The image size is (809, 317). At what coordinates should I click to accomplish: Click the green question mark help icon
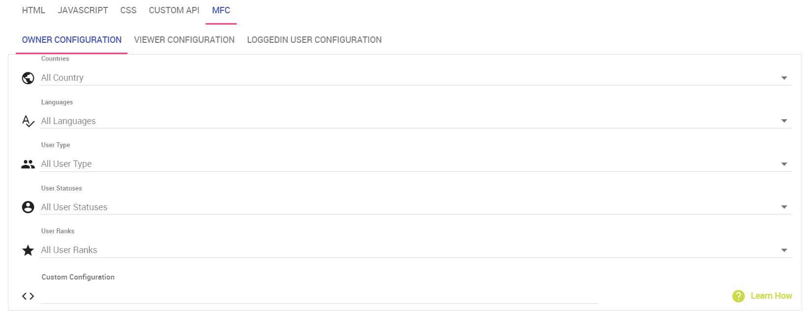(738, 296)
